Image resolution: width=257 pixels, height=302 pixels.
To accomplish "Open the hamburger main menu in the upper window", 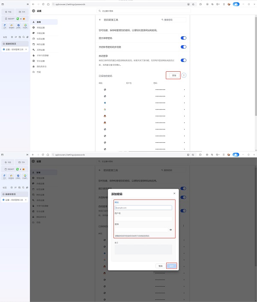I will pos(224,4).
